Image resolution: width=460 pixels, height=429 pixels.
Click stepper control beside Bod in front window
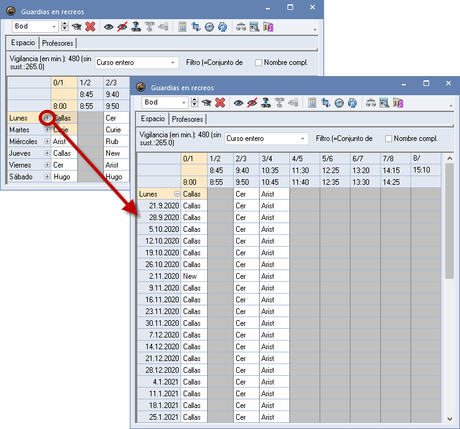click(x=194, y=103)
